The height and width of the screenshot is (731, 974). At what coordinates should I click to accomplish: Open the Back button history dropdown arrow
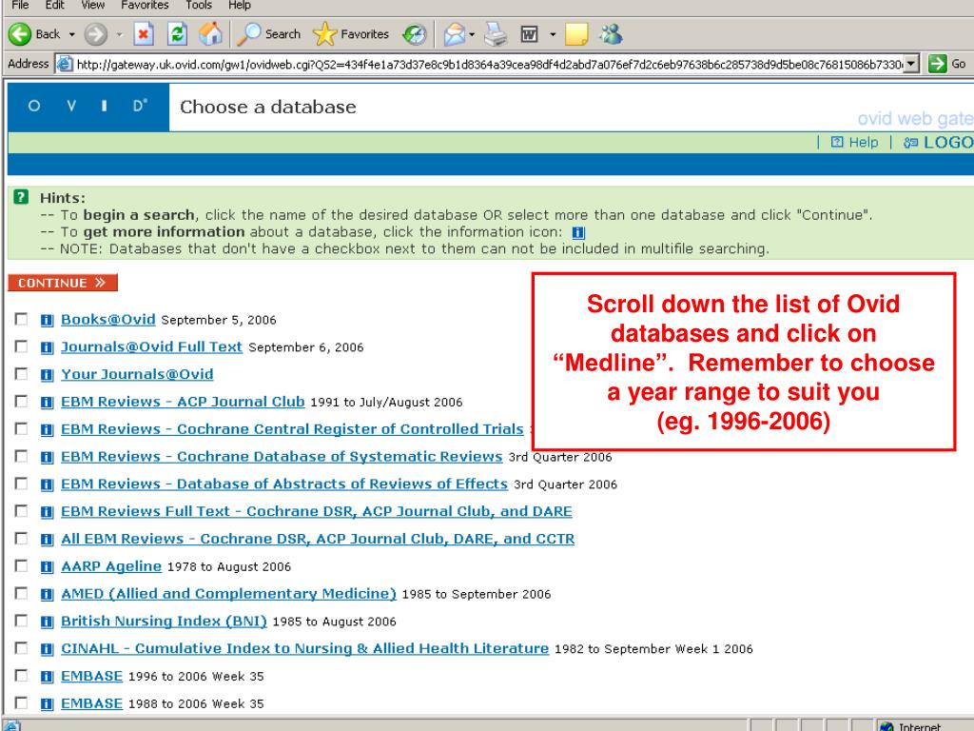(x=71, y=34)
